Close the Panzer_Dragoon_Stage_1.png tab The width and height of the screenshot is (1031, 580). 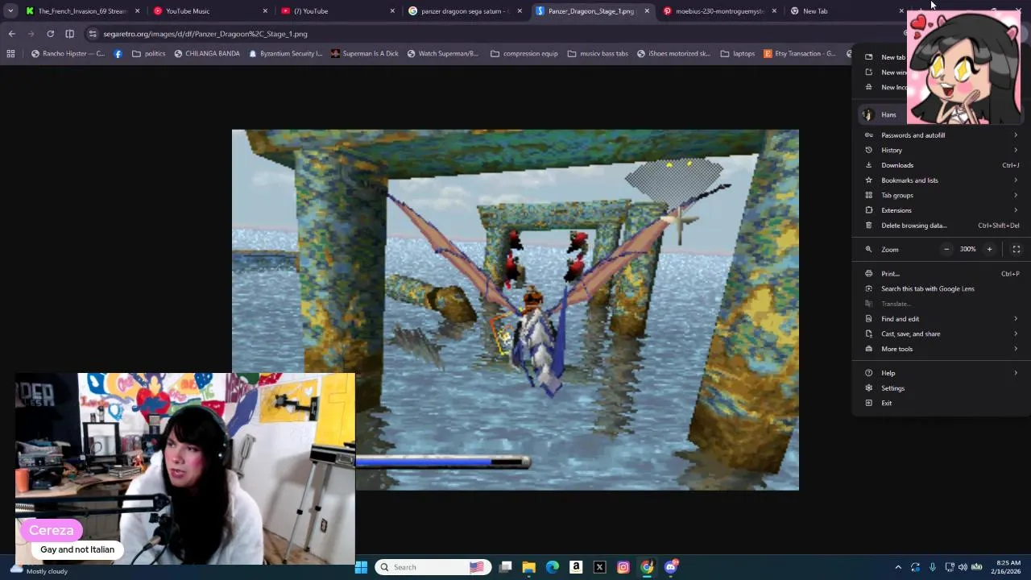[647, 11]
